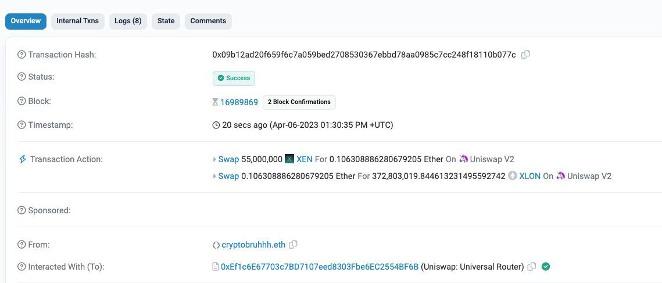662x283 pixels.
Task: Copy the cryptobruhhh.eth sender address
Action: click(293, 244)
